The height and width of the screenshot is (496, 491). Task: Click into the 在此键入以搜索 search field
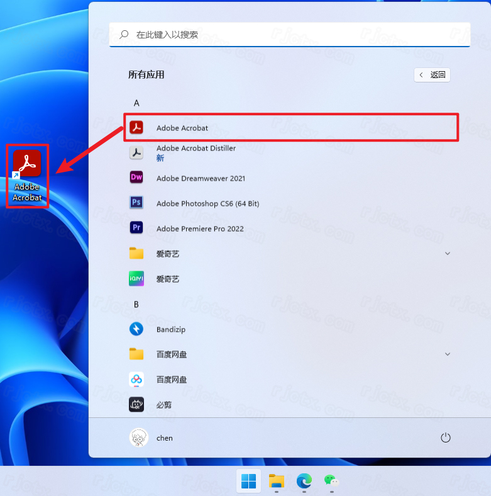pyautogui.click(x=290, y=35)
